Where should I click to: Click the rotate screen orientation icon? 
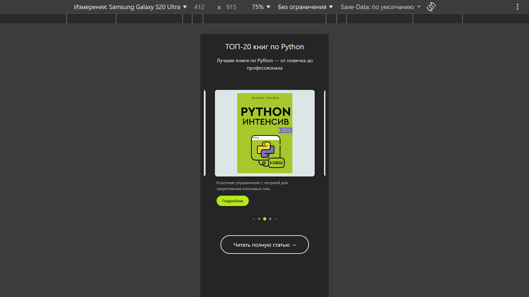pos(431,7)
